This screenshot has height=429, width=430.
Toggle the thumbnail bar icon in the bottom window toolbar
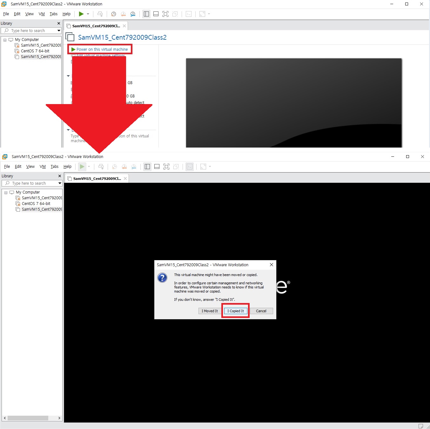click(x=157, y=167)
